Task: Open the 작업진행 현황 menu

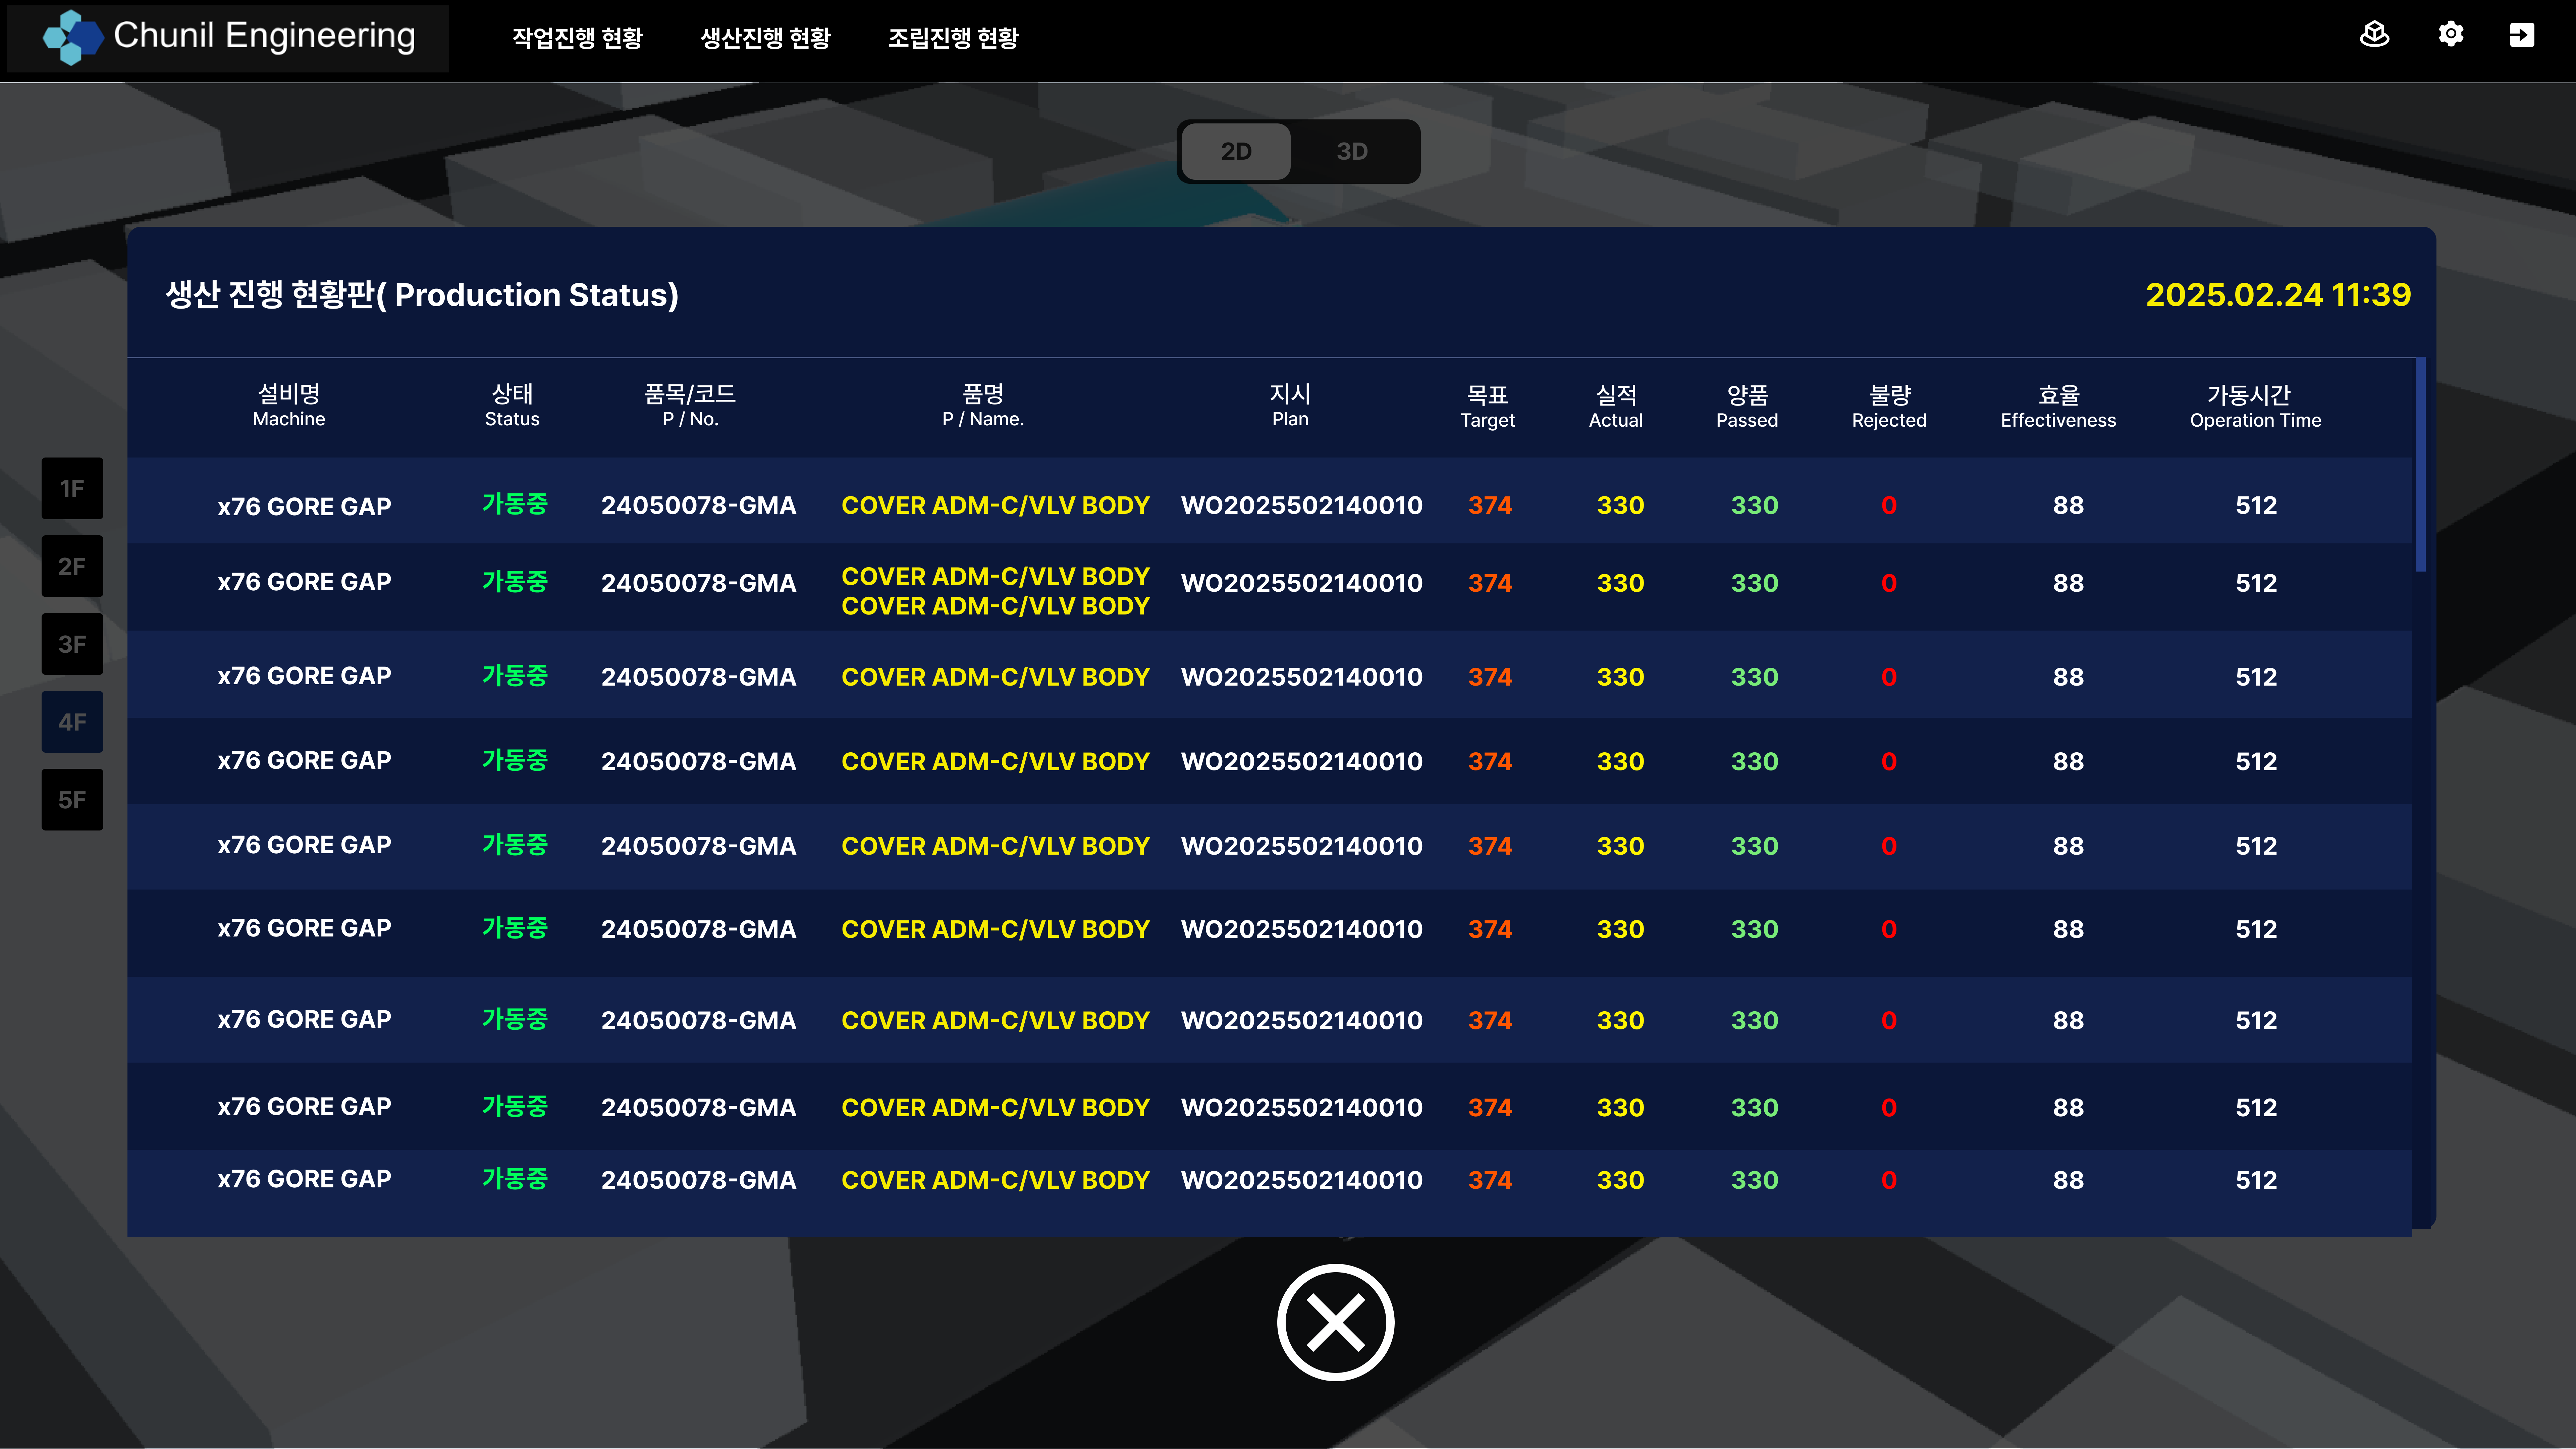Action: 577,38
